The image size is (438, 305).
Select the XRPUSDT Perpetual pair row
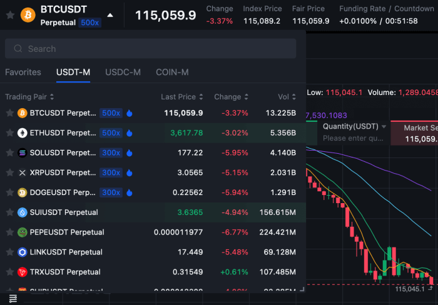tap(63, 172)
